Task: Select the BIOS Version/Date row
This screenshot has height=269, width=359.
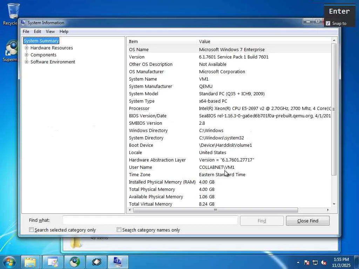Action: point(229,116)
